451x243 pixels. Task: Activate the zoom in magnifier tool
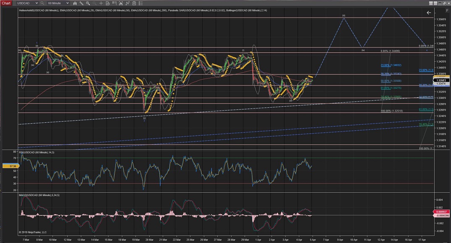point(88,3)
